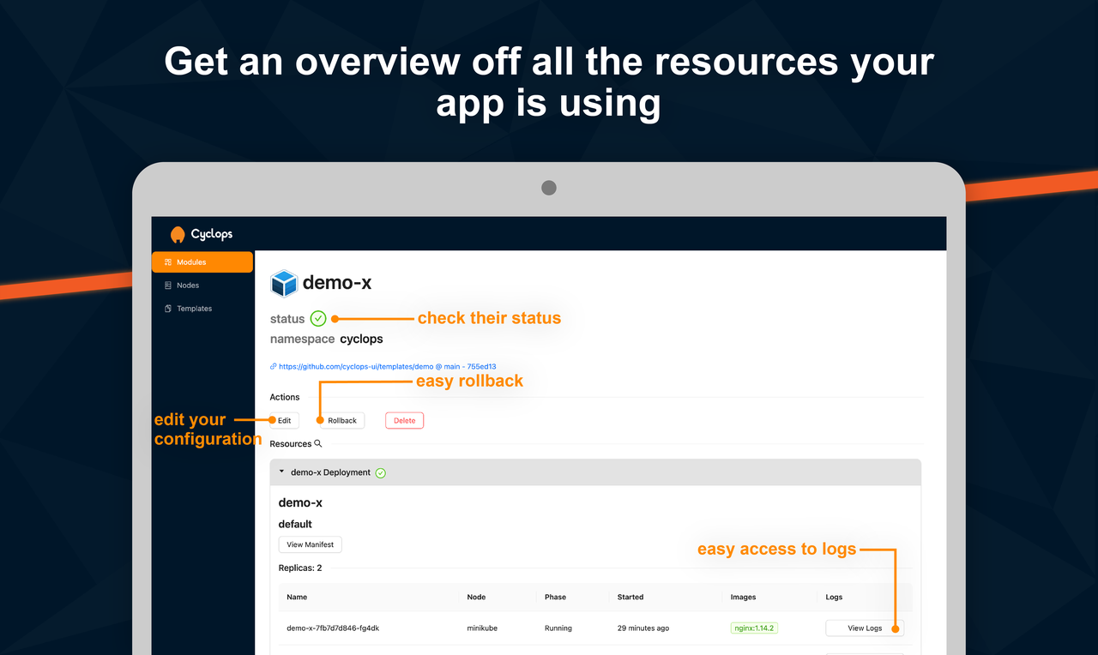
Task: Click the View Manifest button
Action: click(311, 544)
